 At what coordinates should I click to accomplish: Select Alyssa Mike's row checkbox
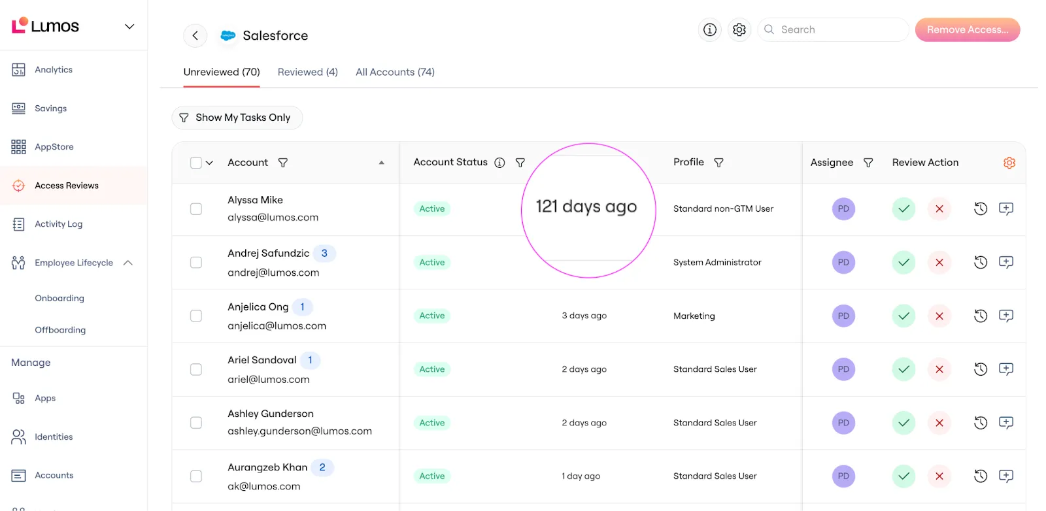[x=195, y=209]
